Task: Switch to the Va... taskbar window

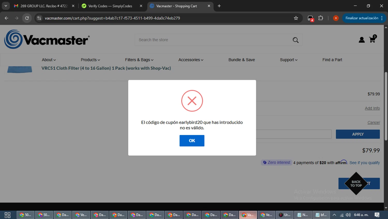Action: click(x=248, y=215)
